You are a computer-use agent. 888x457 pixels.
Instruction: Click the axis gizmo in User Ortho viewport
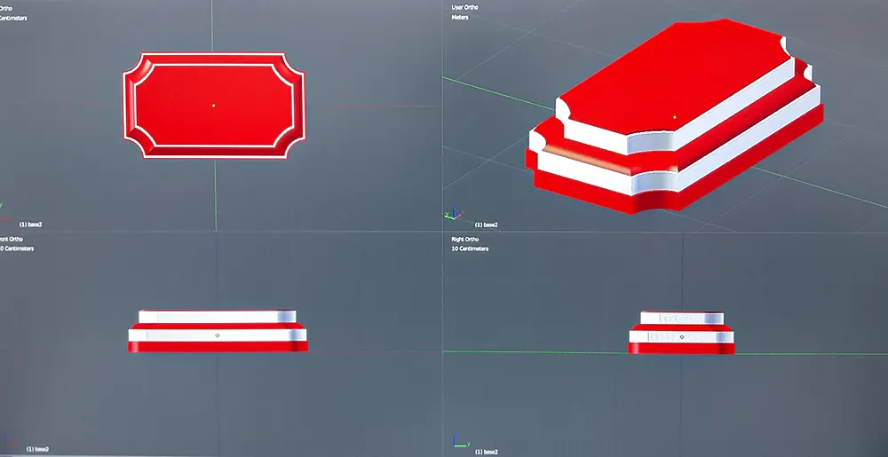click(x=454, y=213)
